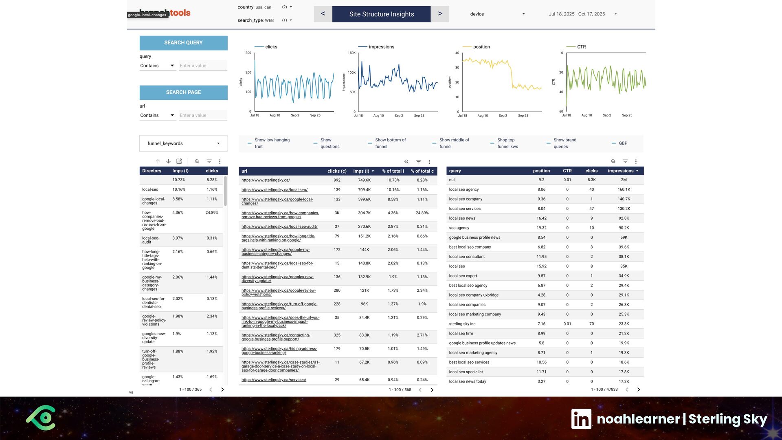Toggle Show brand queries filter

point(562,143)
